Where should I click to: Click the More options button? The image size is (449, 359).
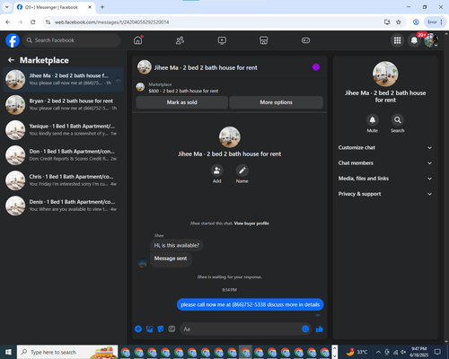[x=276, y=102]
